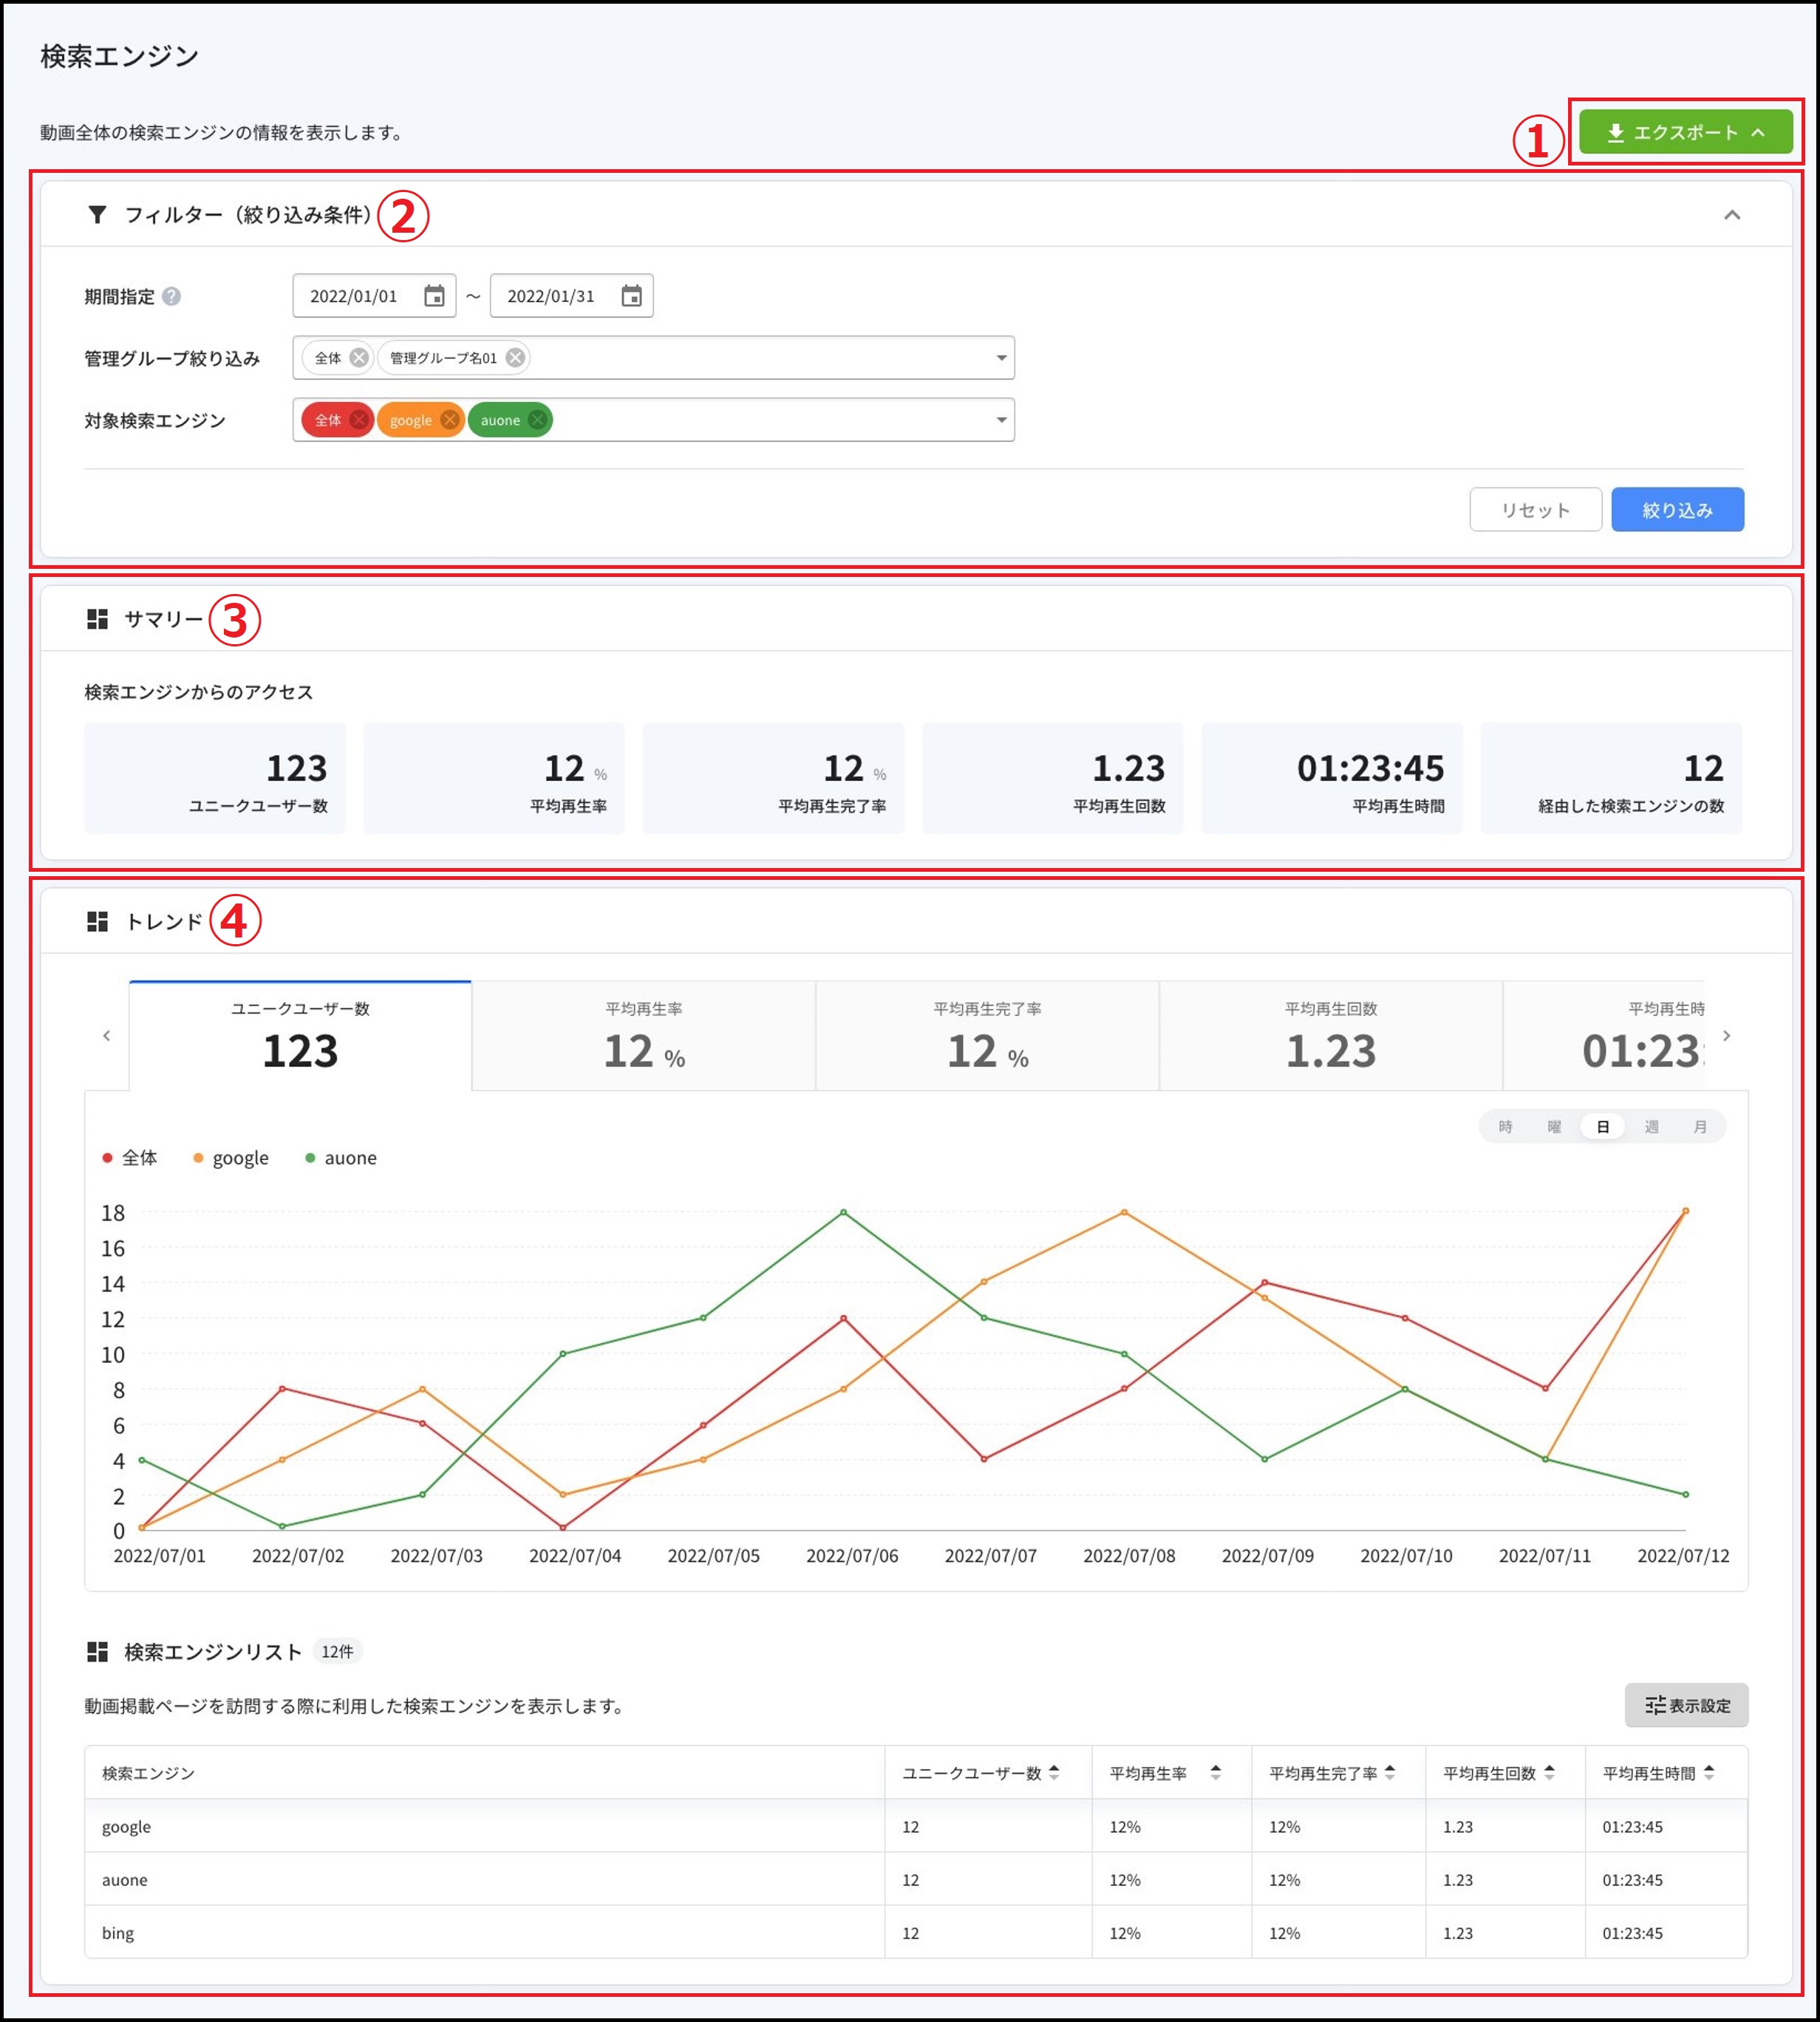Click the ユニークユーザー数 summary card
1820x2022 pixels.
[x=215, y=778]
